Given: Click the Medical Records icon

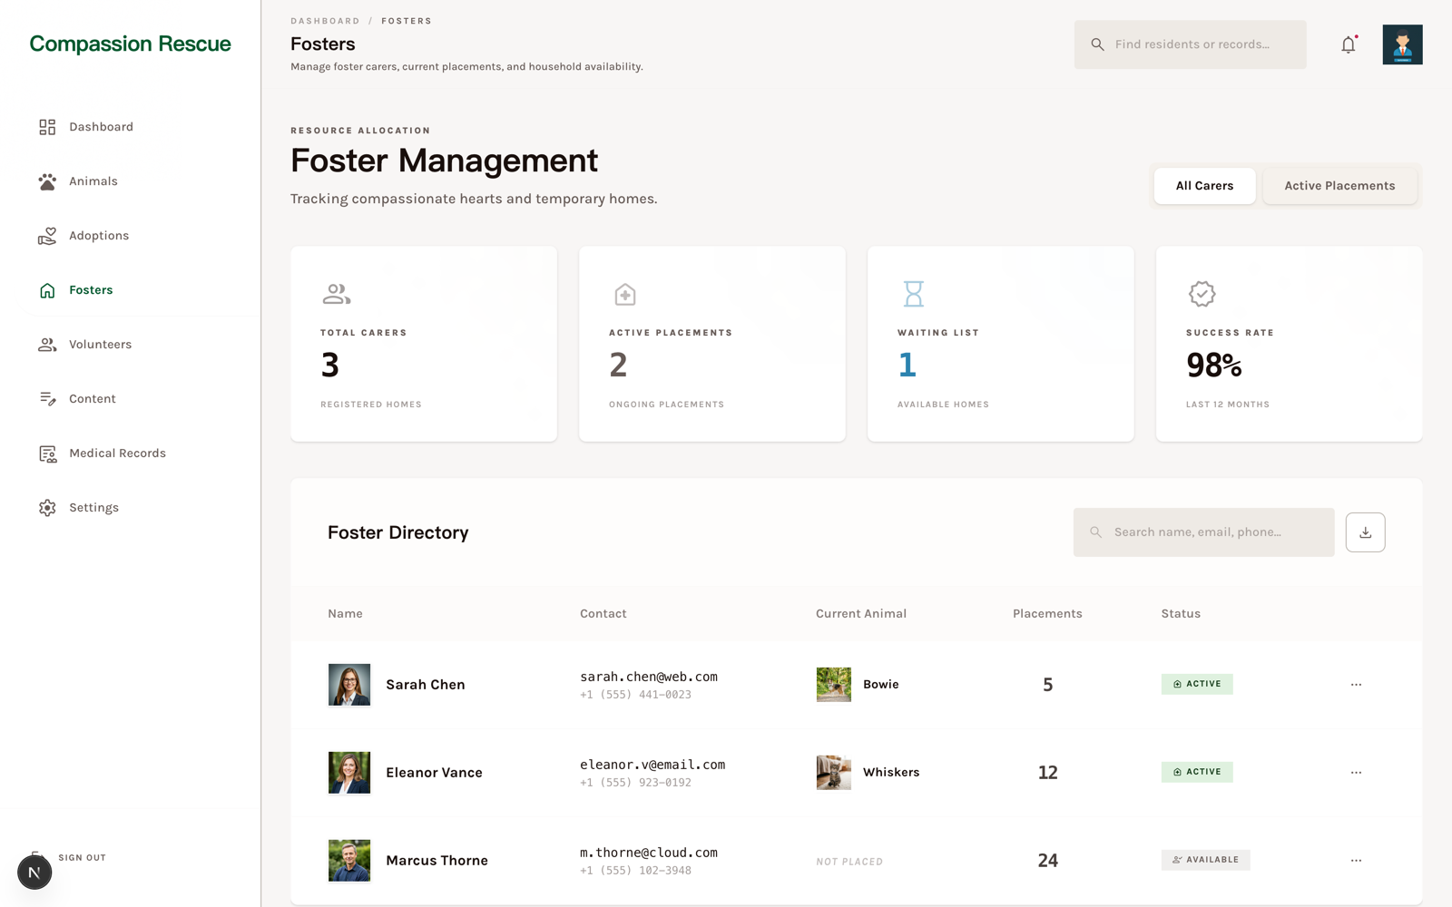Looking at the screenshot, I should 47,453.
